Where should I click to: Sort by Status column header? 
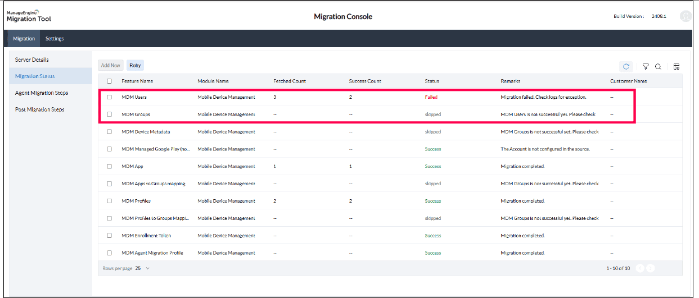[432, 81]
